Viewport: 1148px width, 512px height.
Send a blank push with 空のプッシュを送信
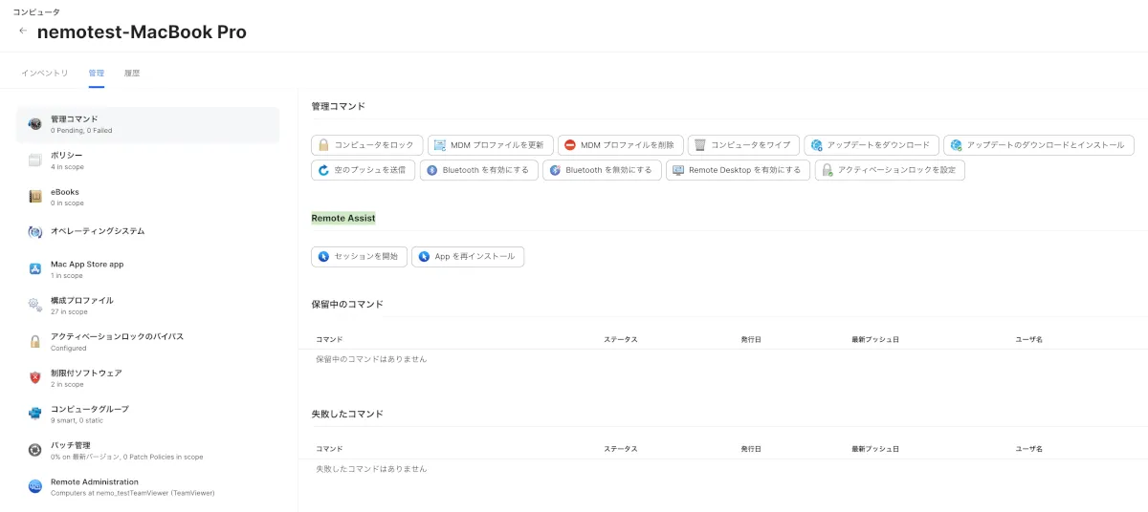pyautogui.click(x=364, y=170)
